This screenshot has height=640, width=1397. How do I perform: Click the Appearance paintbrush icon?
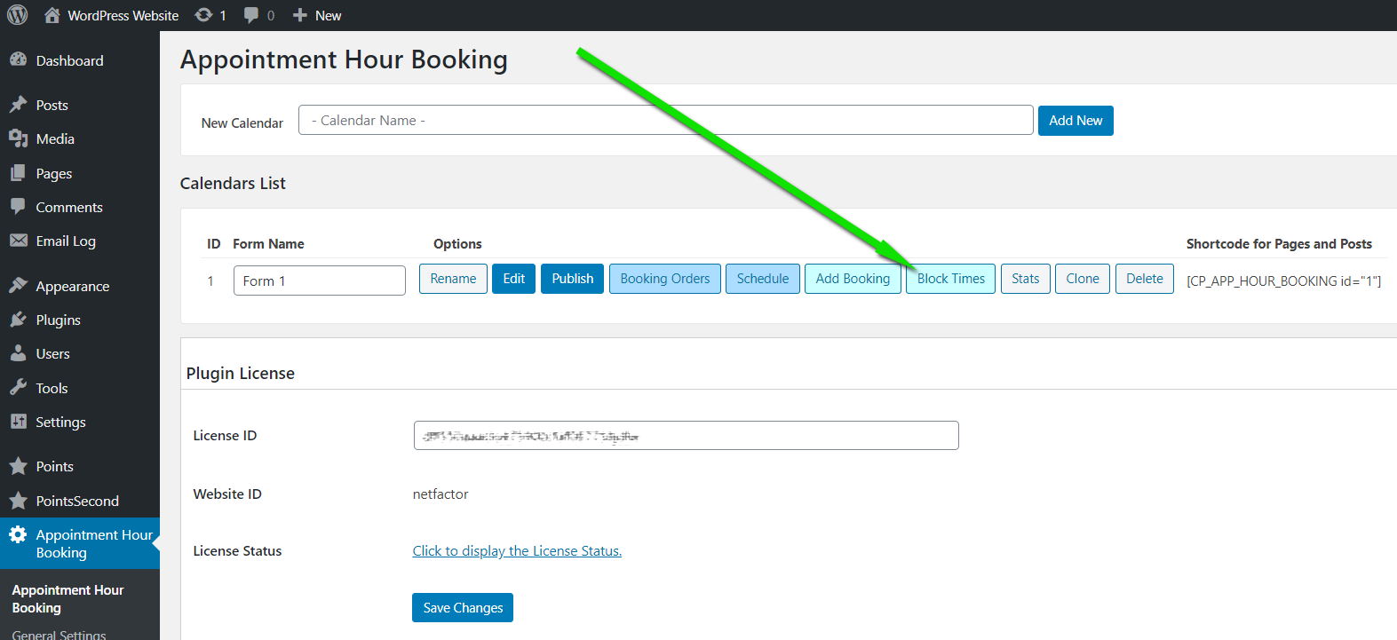[18, 286]
